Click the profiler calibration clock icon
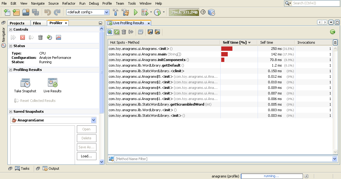The width and height of the screenshot is (341, 179). (203, 12)
